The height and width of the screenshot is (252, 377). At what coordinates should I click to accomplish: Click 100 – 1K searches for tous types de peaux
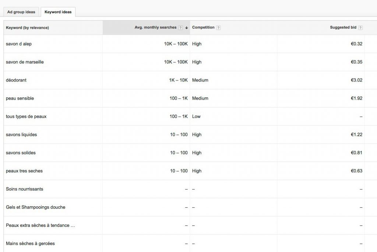pos(179,116)
